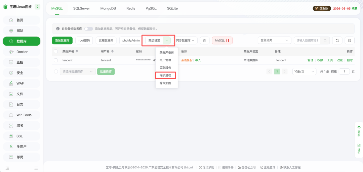Check the checkbox beside 请选择批量操作

(56, 71)
